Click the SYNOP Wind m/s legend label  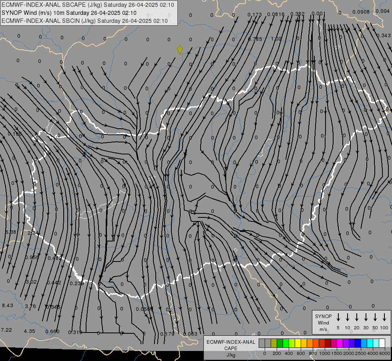pos(323,322)
